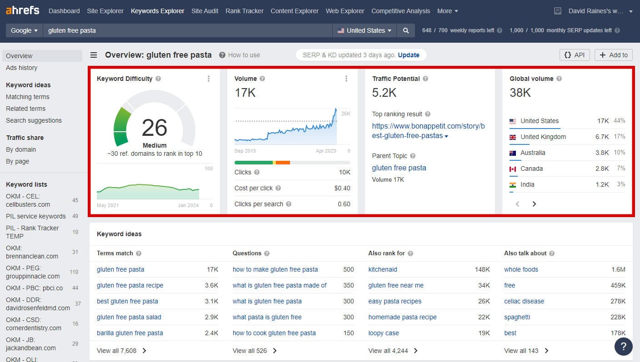The height and width of the screenshot is (362, 640).
Task: Toggle the hamburger sidebar menu icon
Action: coord(94,55)
